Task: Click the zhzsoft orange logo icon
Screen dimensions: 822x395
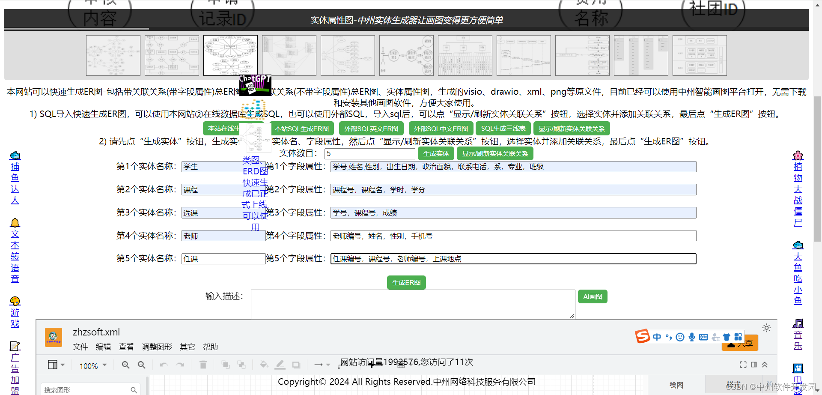Action: click(54, 337)
